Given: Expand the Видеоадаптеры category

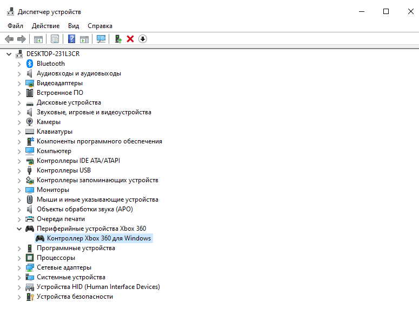Looking at the screenshot, I should [19, 84].
